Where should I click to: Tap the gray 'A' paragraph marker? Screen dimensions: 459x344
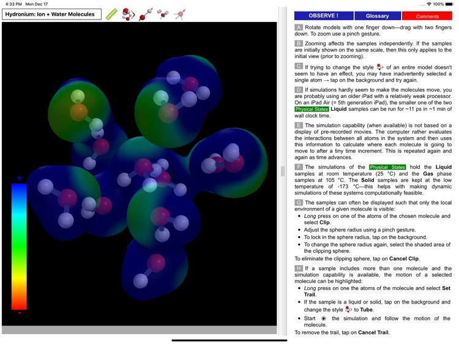pyautogui.click(x=299, y=28)
